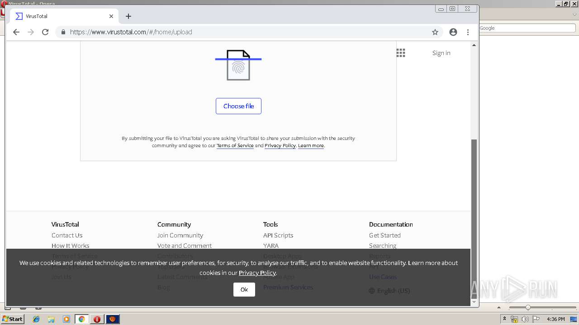Adjust the Opera zoom slider handle
The image size is (579, 325).
[x=528, y=307]
